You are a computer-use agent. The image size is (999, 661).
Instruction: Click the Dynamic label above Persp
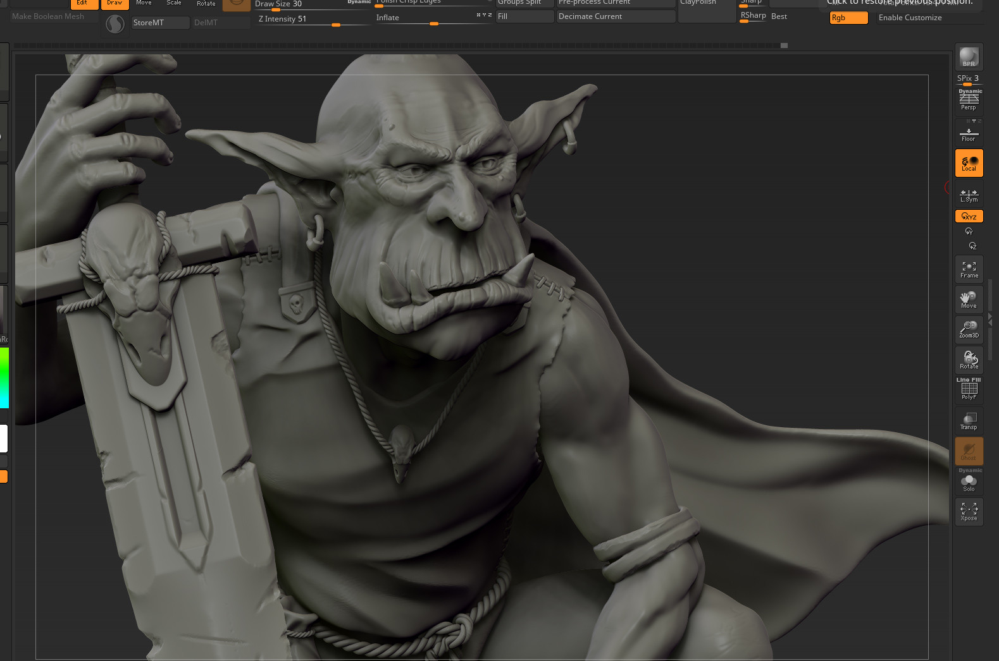[x=970, y=91]
